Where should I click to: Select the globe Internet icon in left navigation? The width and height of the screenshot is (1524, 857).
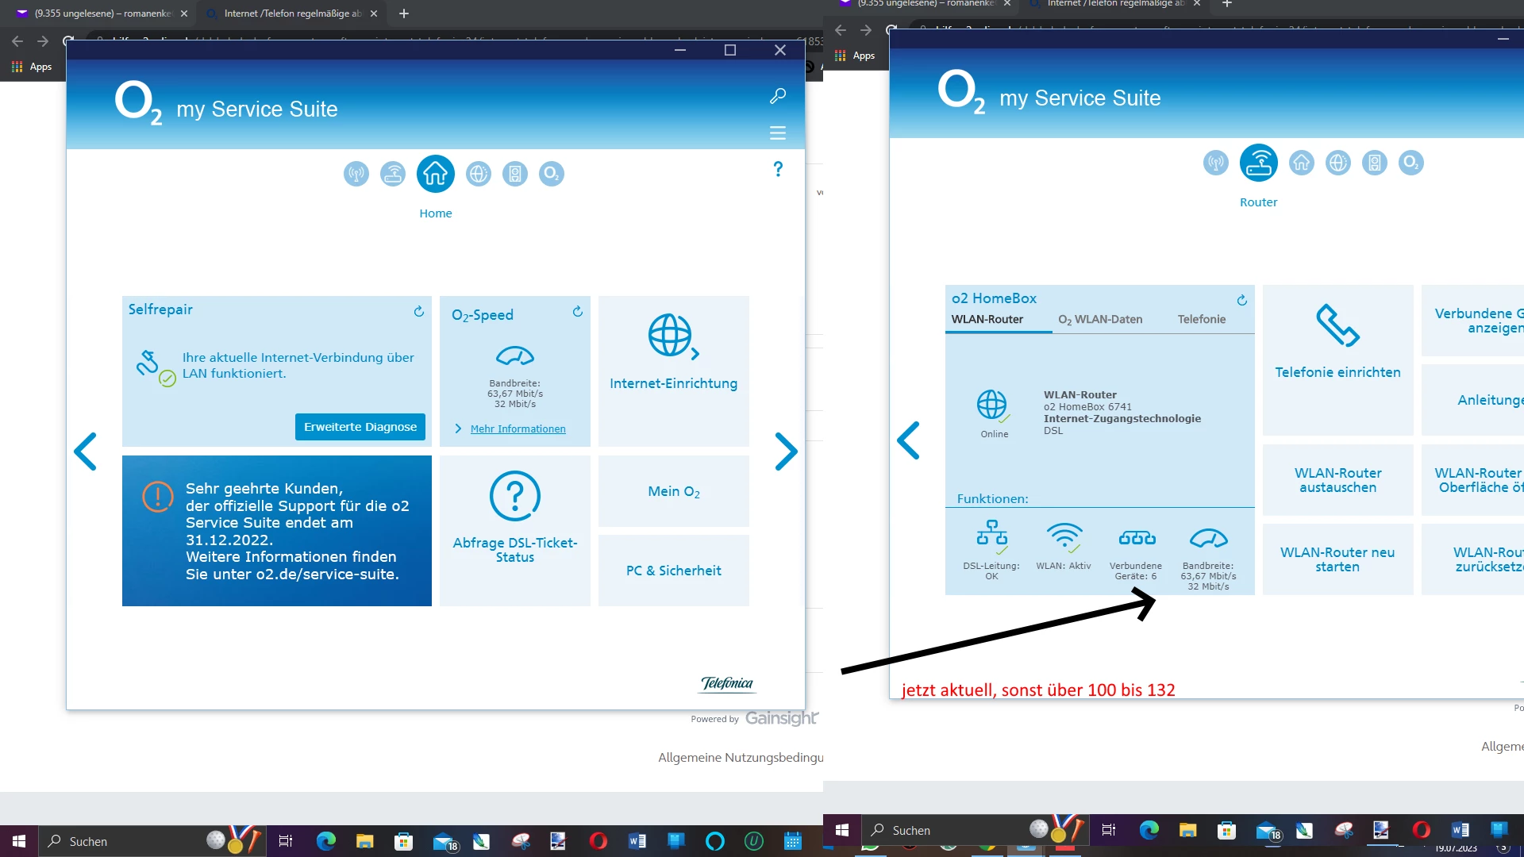pos(479,174)
